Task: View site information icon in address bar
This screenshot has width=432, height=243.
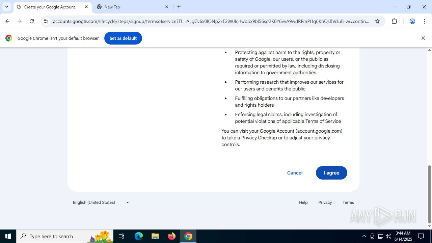Action: click(x=46, y=21)
